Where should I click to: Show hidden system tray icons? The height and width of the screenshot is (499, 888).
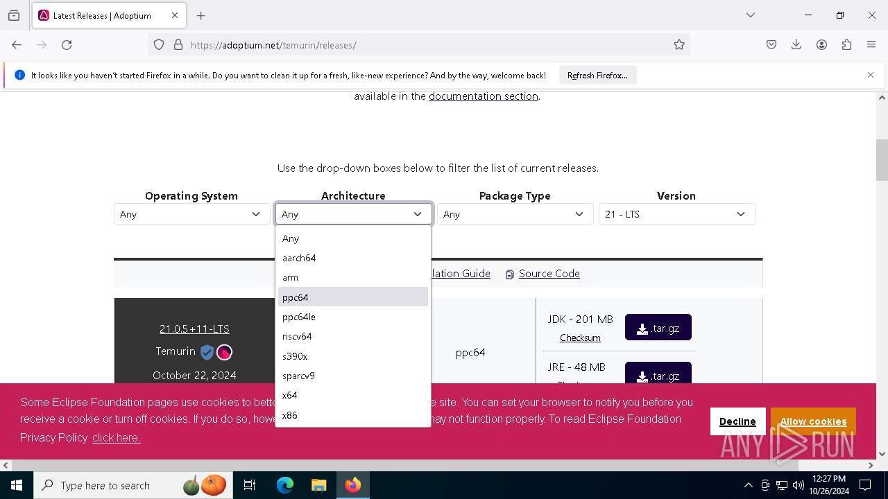click(x=748, y=485)
